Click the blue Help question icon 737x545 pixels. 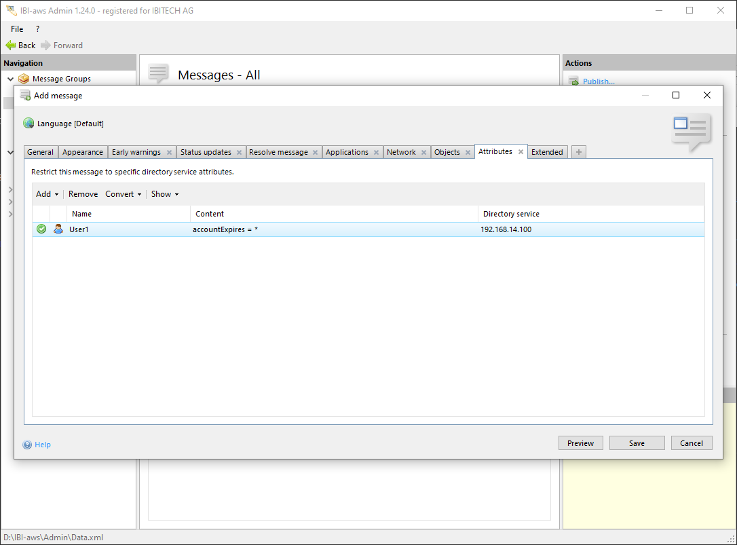pos(27,445)
